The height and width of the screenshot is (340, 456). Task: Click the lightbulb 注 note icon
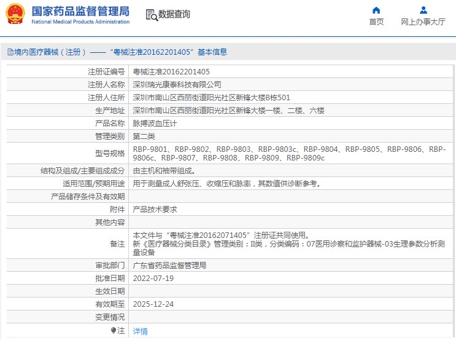point(114,330)
